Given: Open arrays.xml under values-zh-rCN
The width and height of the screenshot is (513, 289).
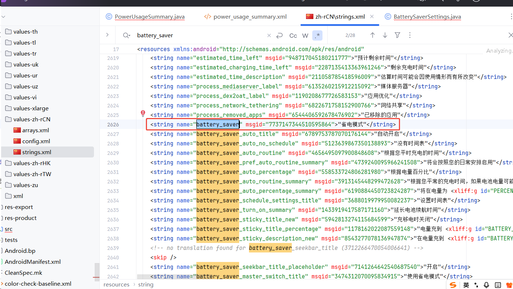Looking at the screenshot, I should [x=31, y=130].
